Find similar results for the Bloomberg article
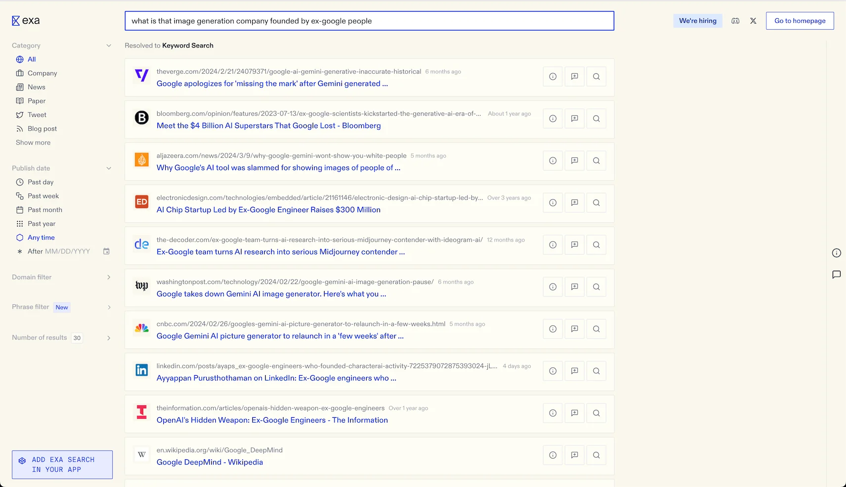The width and height of the screenshot is (846, 487). coord(596,118)
